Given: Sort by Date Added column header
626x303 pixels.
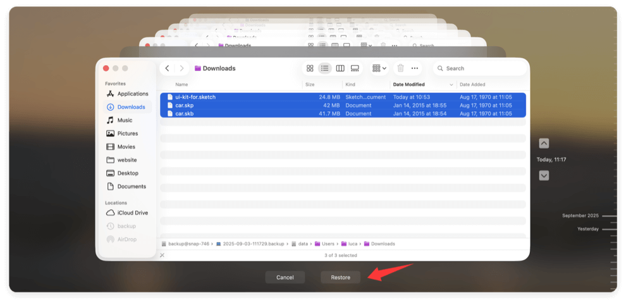Looking at the screenshot, I should (x=472, y=85).
